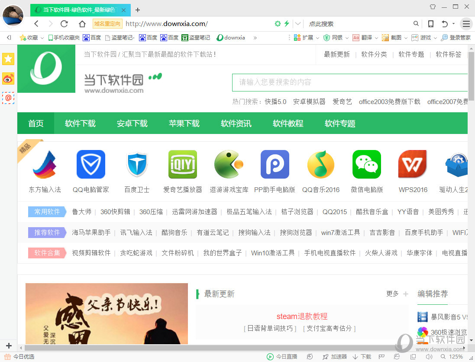
Task: Switch to the 安卓下载 tab
Action: tap(132, 123)
